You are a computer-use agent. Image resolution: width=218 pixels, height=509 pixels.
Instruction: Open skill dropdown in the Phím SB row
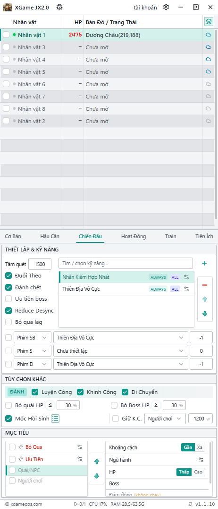pos(121,338)
